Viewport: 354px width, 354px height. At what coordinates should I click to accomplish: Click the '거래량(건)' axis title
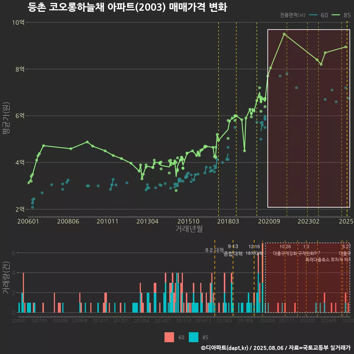(x=6, y=277)
